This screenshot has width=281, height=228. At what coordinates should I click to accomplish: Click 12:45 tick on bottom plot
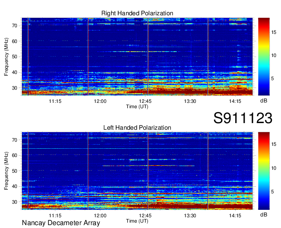(145, 216)
